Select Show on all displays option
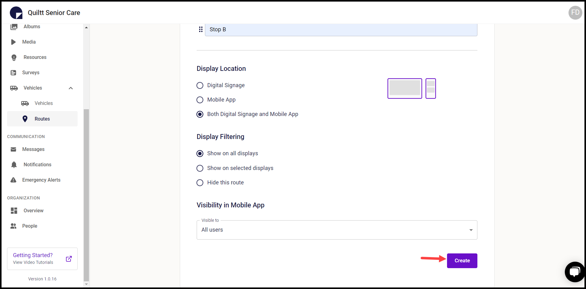586x289 pixels. [200, 153]
